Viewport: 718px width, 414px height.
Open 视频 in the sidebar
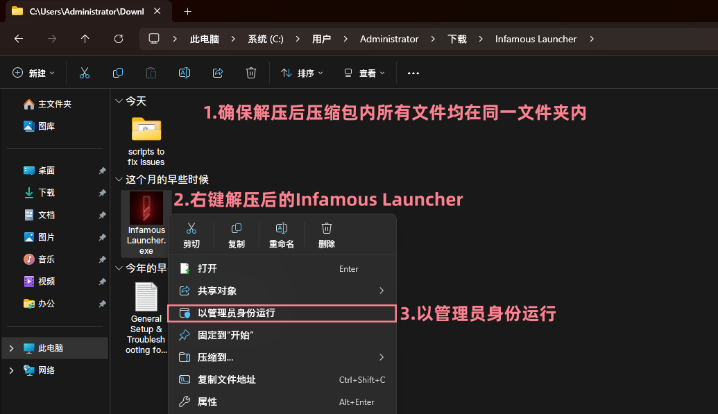tap(39, 281)
